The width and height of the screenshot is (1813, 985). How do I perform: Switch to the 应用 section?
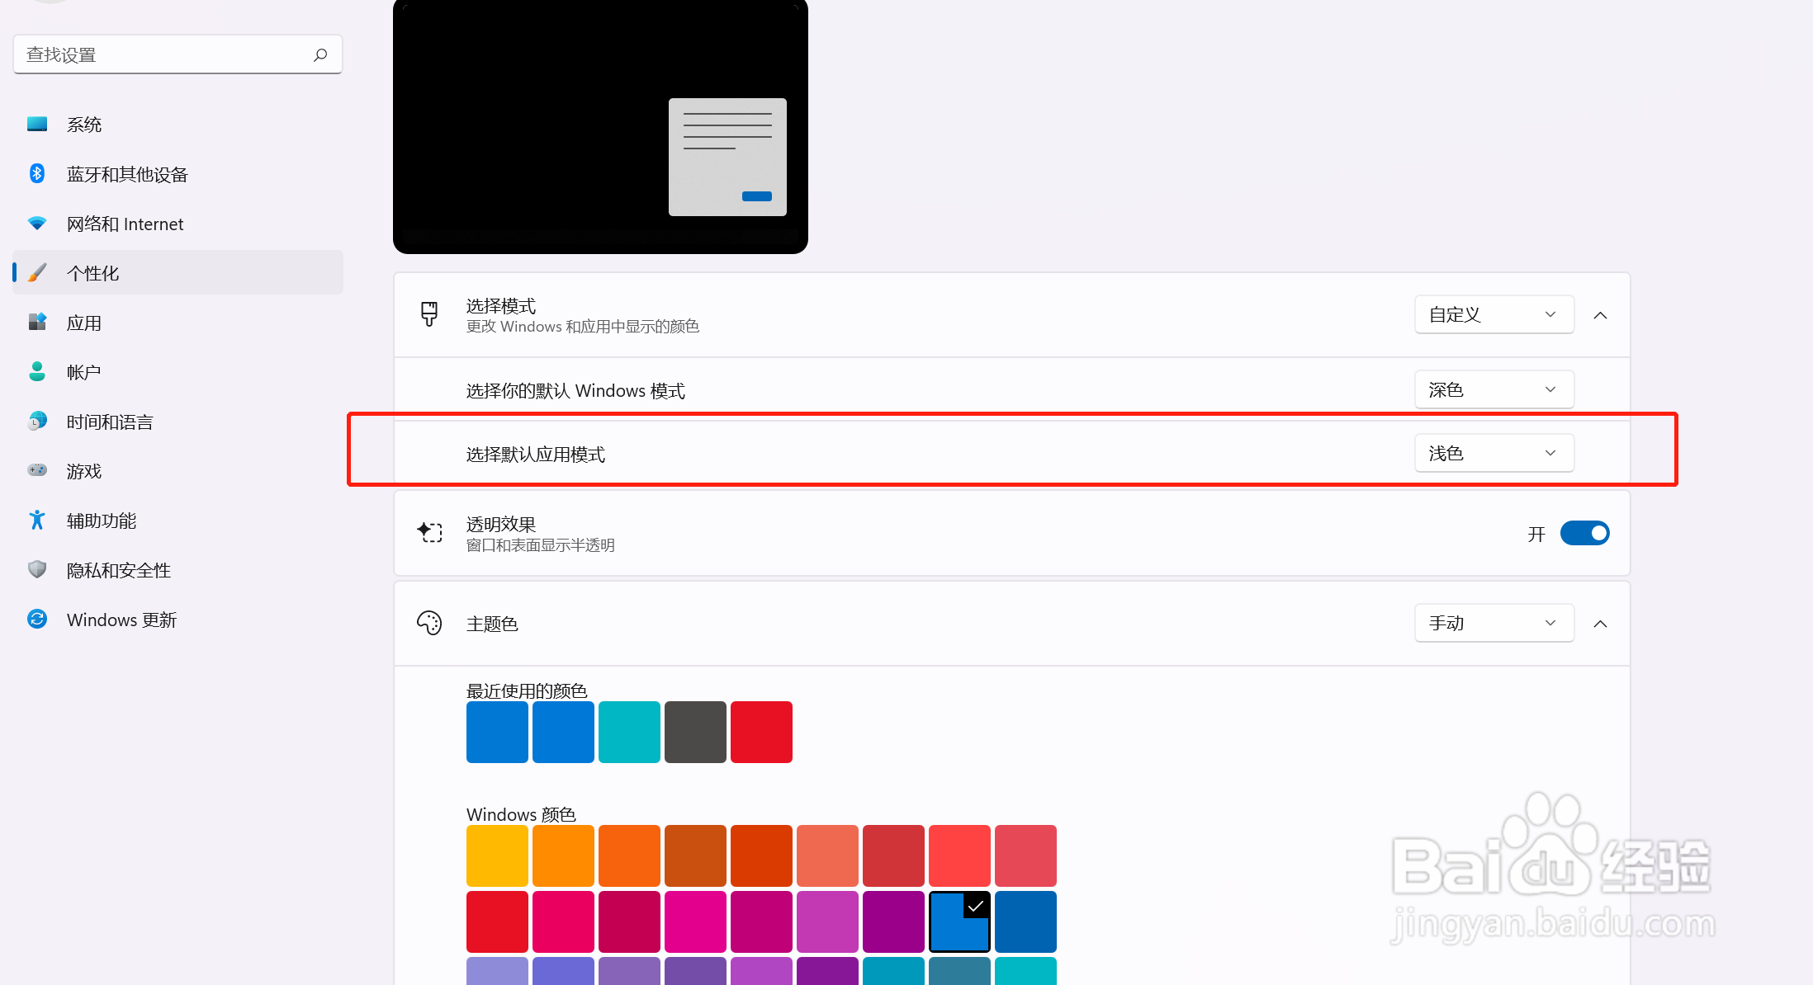point(83,322)
